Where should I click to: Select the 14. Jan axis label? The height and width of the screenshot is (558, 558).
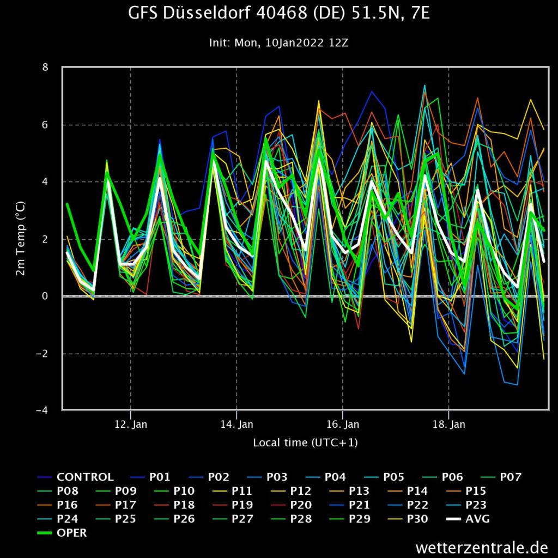(236, 424)
